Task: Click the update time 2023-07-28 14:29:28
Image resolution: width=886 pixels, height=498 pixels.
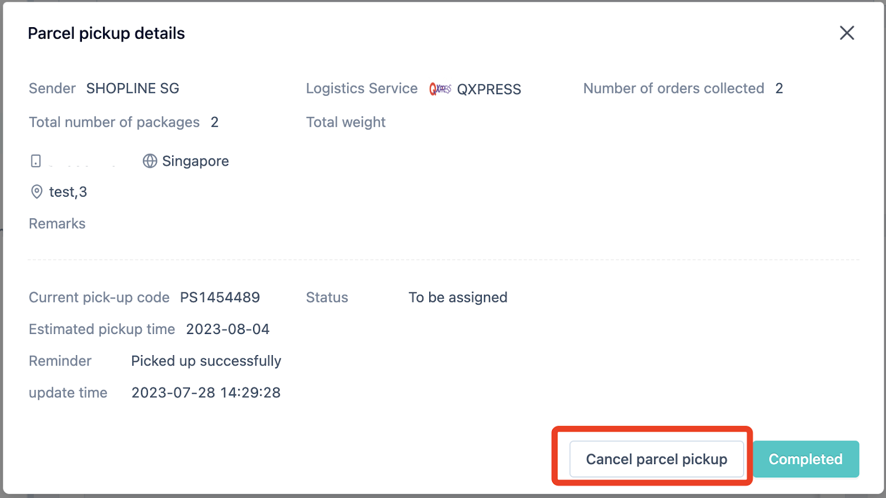Action: click(206, 393)
